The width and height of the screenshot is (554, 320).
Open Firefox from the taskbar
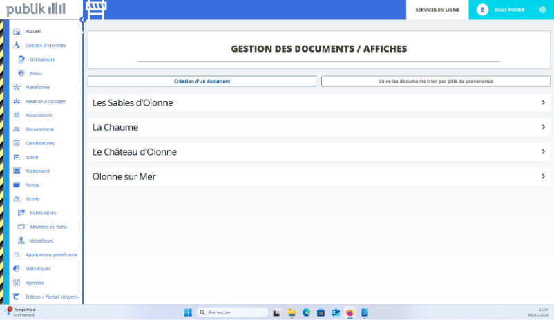coord(350,312)
